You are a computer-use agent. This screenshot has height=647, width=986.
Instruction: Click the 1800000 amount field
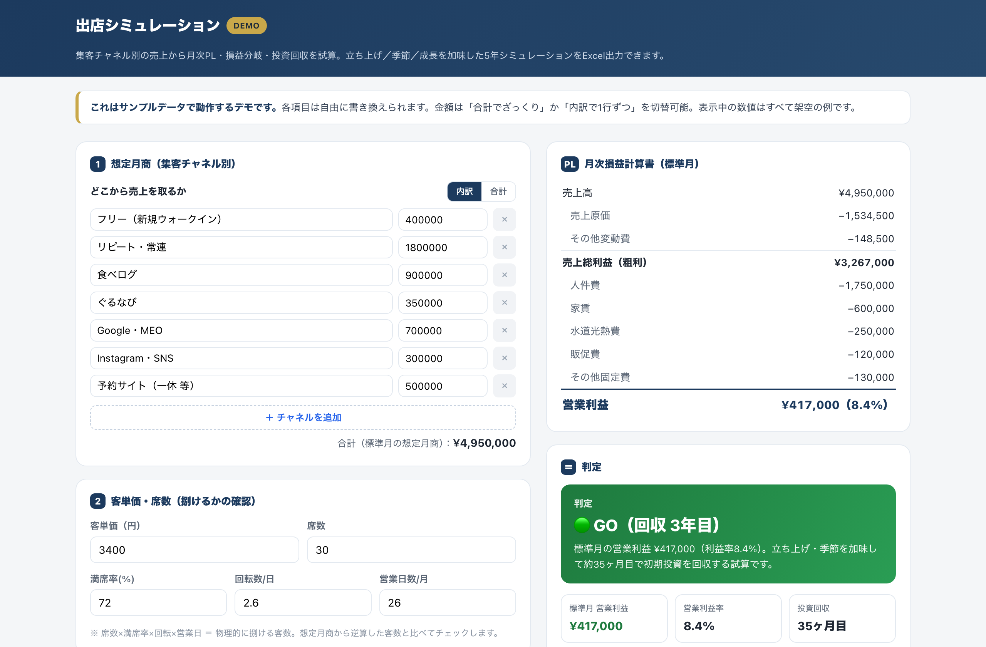point(443,247)
